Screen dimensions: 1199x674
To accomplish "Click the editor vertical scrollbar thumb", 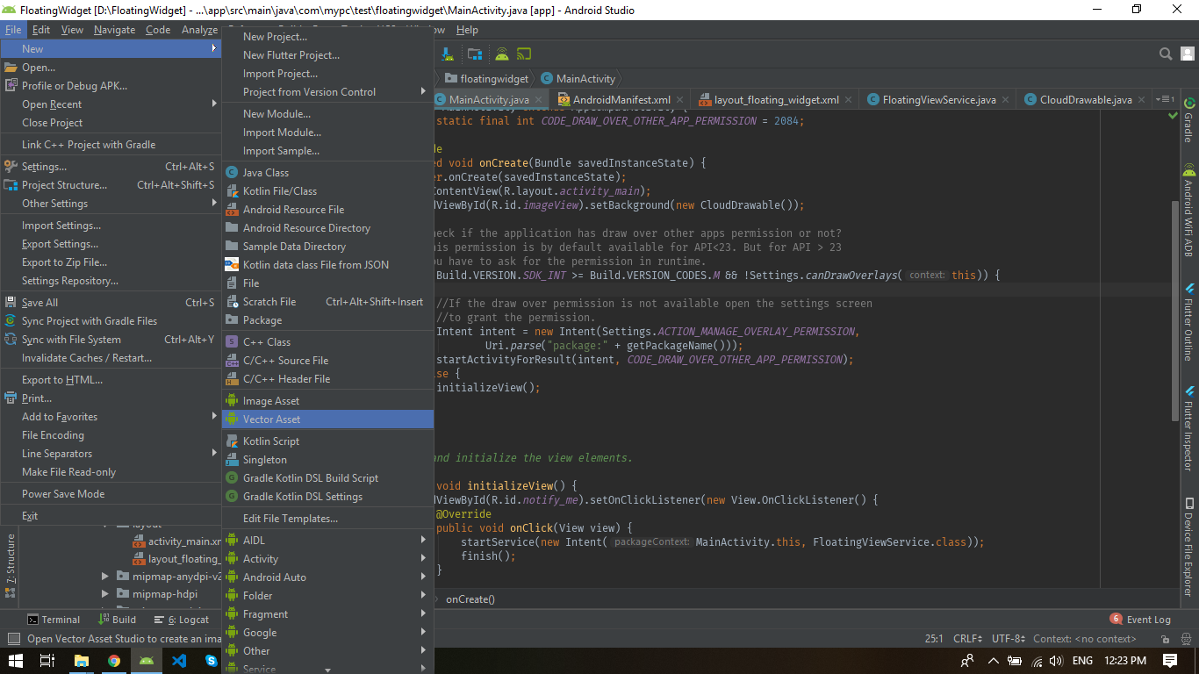I will tap(1174, 310).
